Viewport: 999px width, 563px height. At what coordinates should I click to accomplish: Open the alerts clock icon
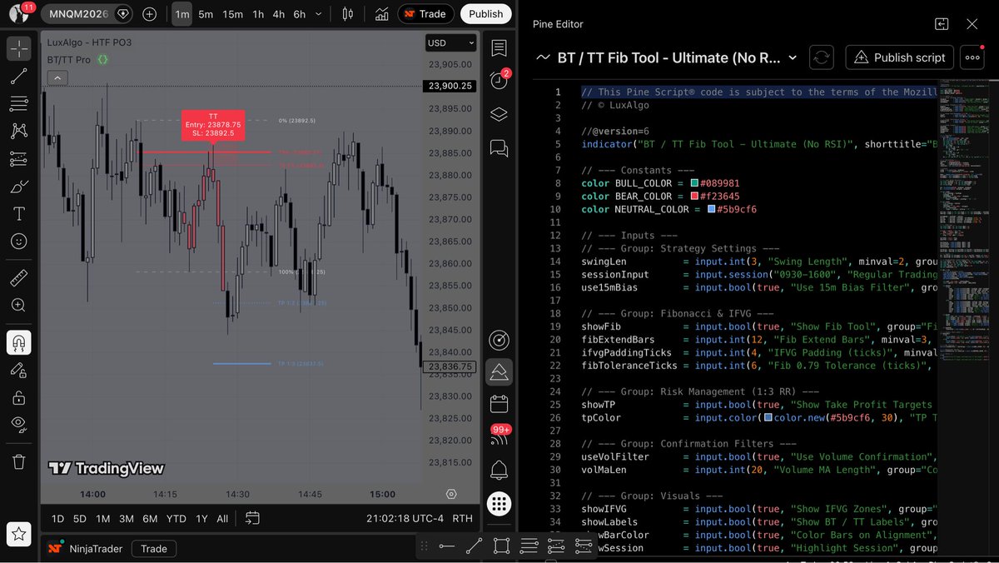pos(499,81)
